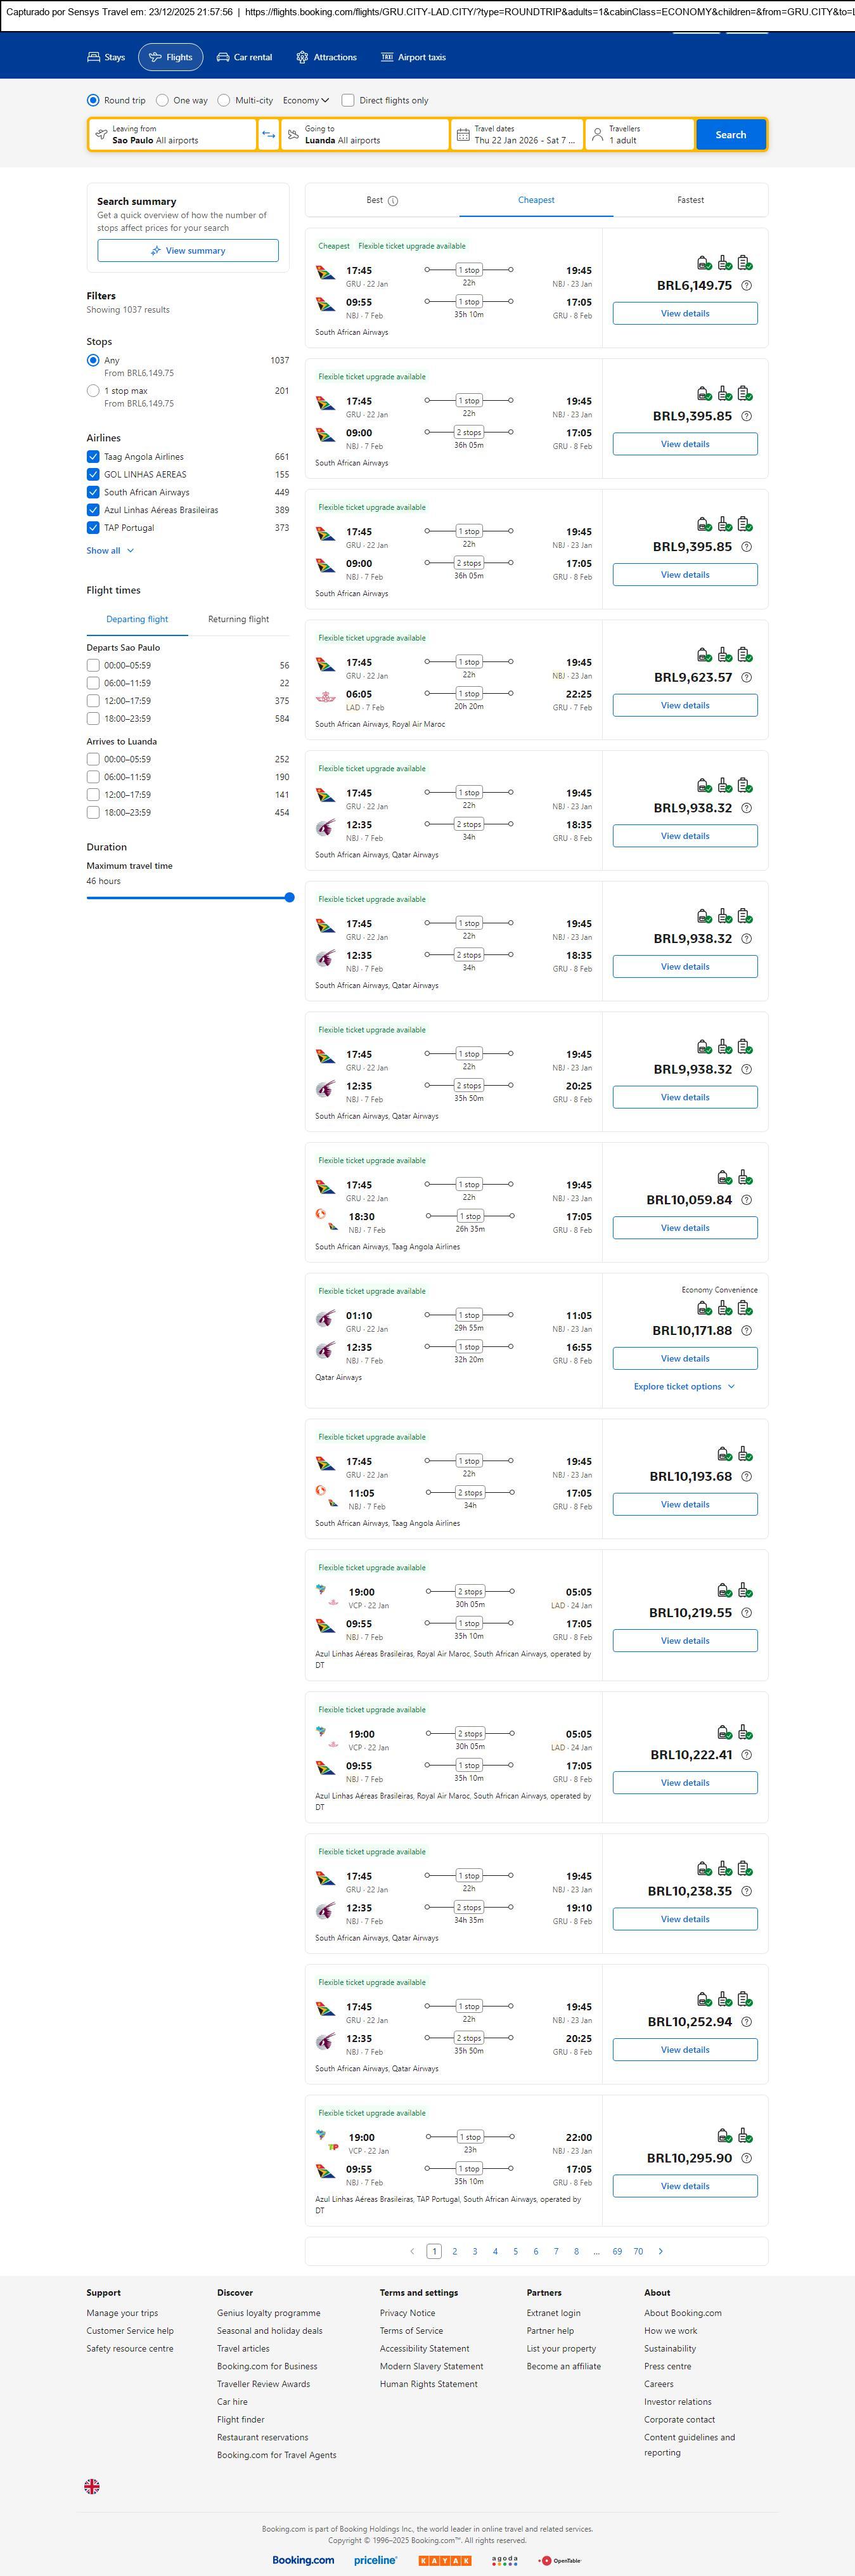The image size is (855, 2576).
Task: Expand Explore ticket options for the Qatar Airways flight
Action: click(684, 1387)
